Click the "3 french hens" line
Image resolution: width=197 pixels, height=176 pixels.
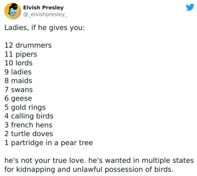click(x=28, y=125)
